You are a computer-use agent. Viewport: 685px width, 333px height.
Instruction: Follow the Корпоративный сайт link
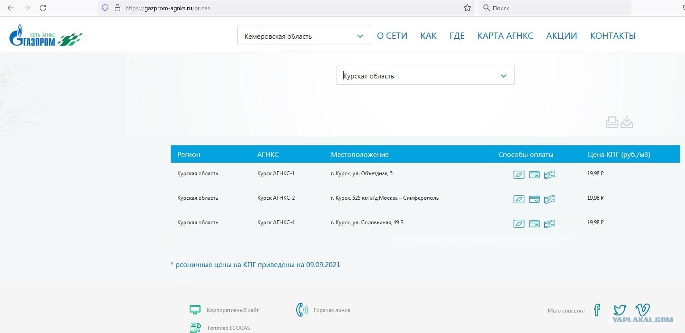233,310
